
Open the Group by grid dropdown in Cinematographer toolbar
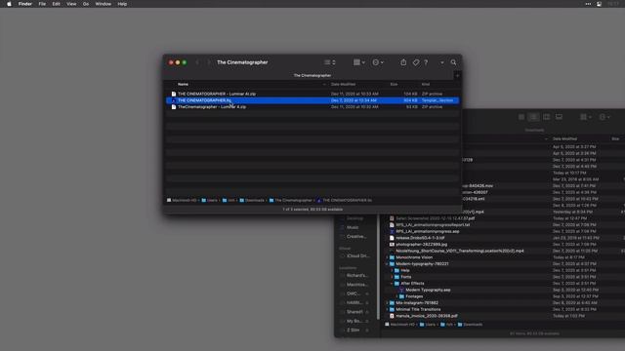tap(358, 62)
